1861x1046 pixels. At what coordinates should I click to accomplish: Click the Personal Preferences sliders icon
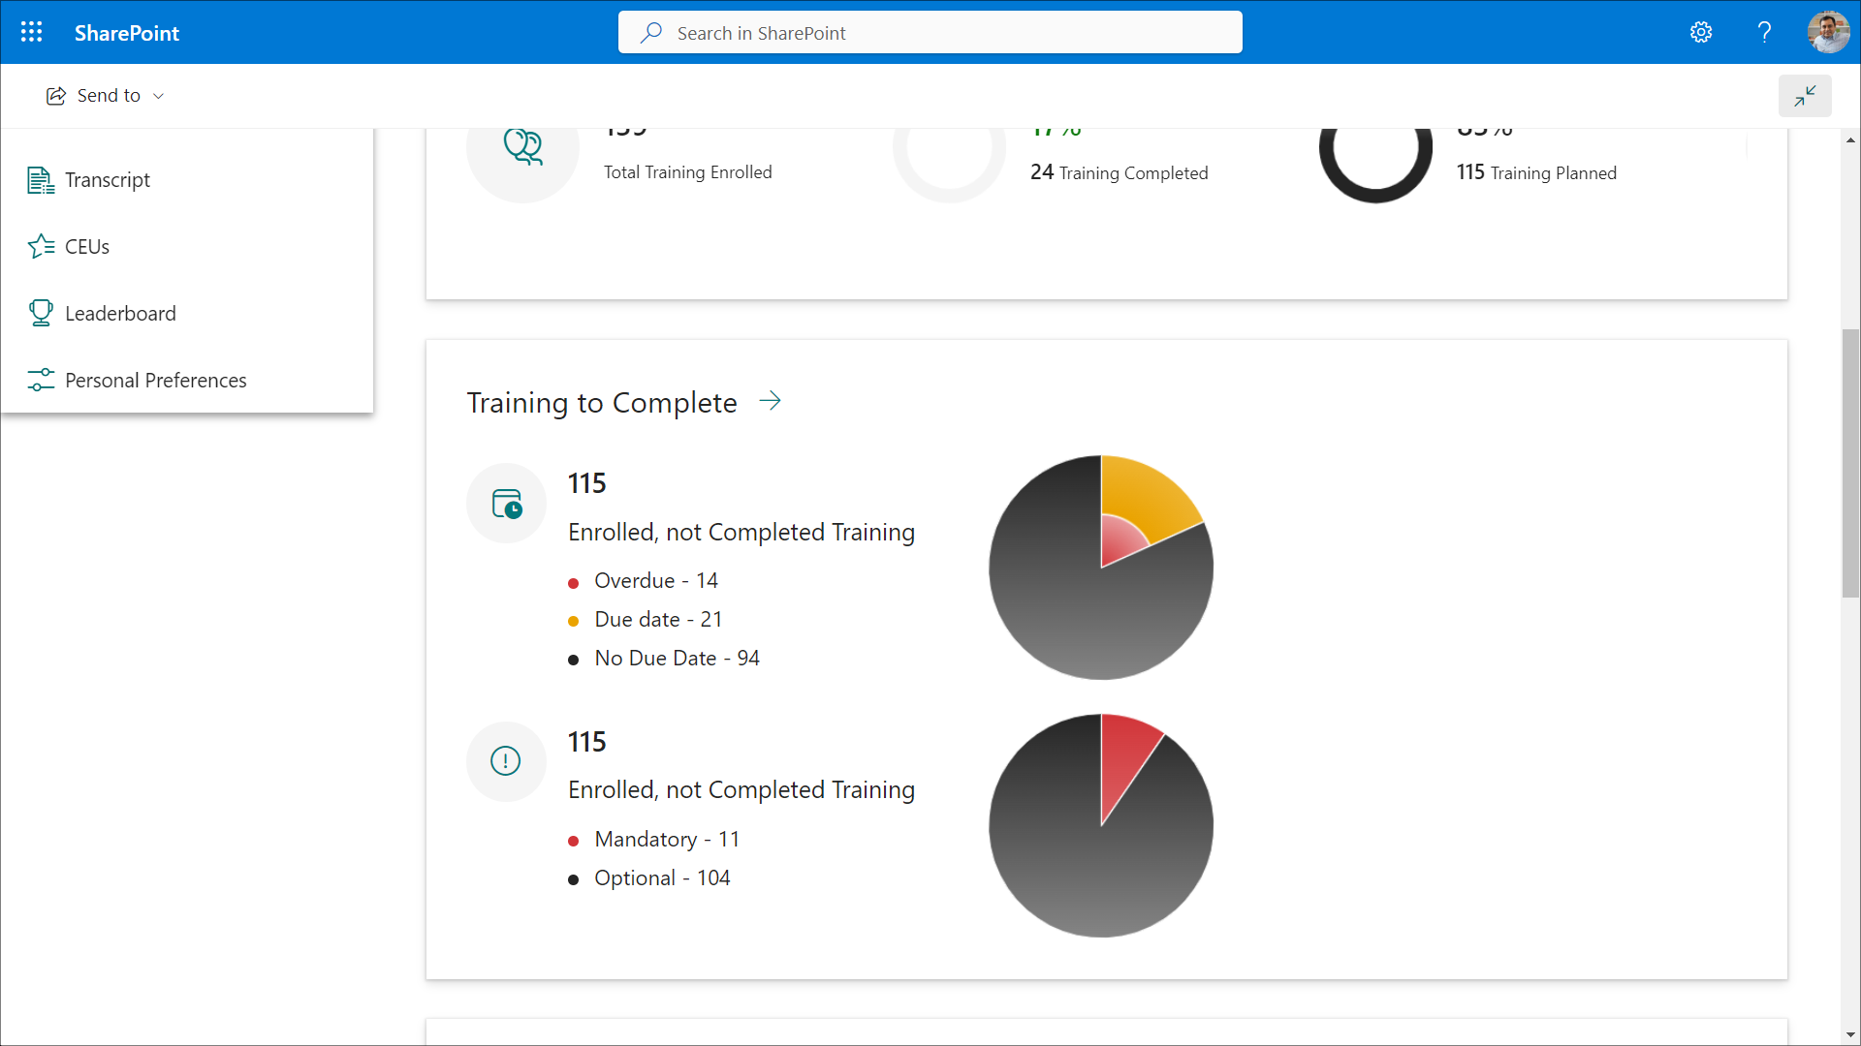click(x=41, y=380)
